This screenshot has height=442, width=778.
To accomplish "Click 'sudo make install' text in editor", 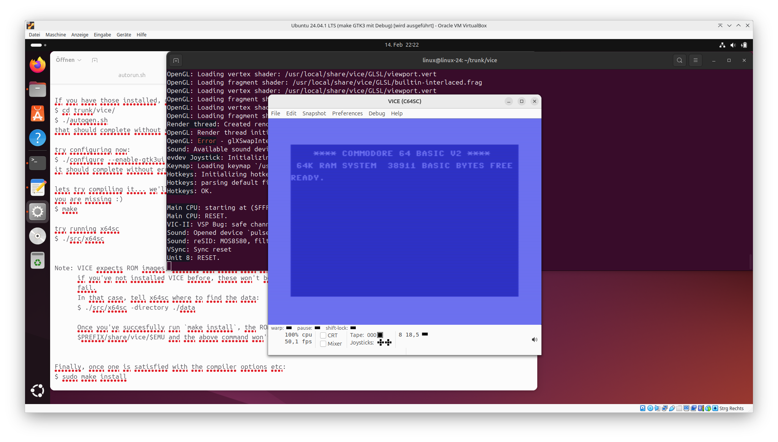I will (94, 377).
